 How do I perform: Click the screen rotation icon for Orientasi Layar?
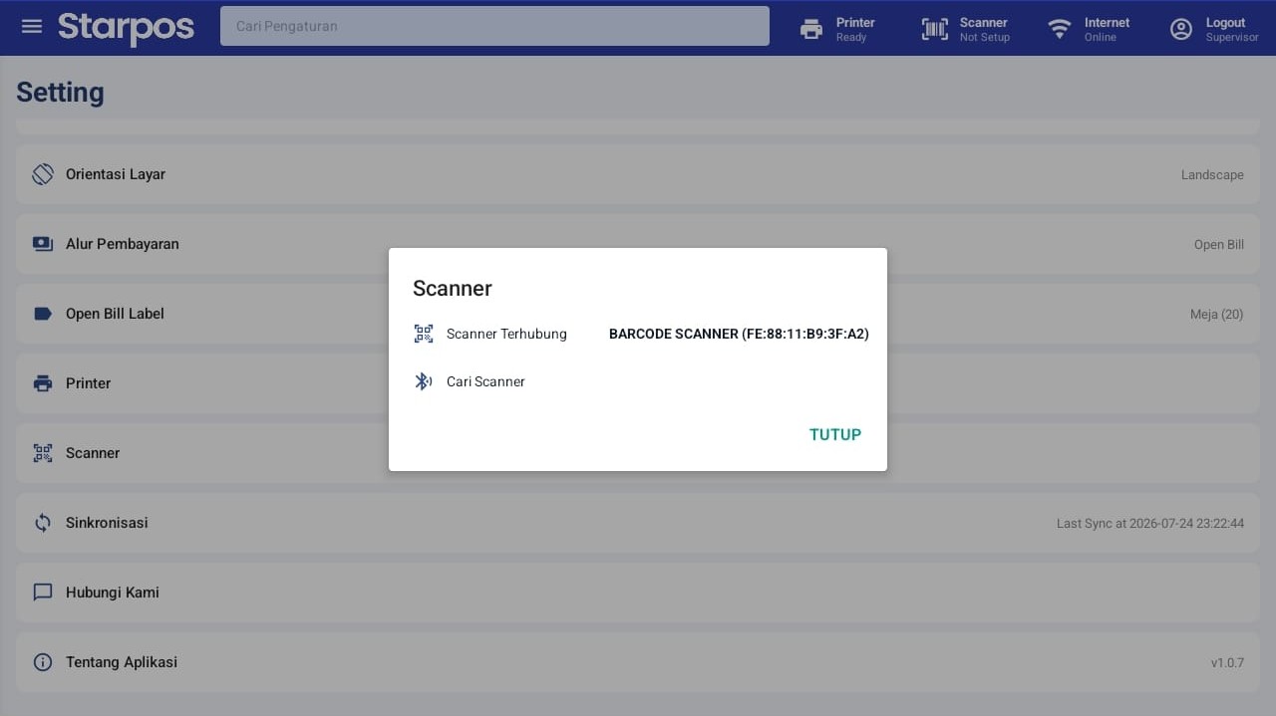tap(43, 174)
